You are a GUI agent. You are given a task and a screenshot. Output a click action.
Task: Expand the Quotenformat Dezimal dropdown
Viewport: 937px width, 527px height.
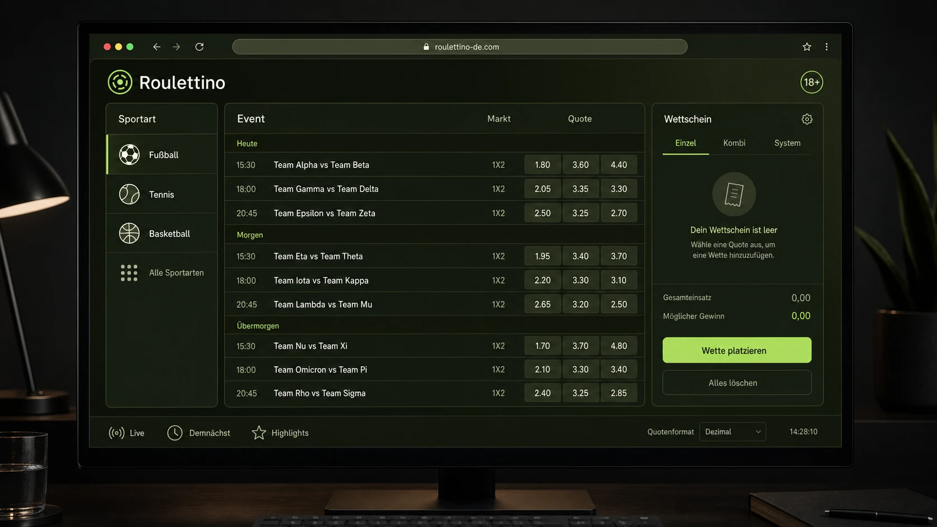coord(732,432)
